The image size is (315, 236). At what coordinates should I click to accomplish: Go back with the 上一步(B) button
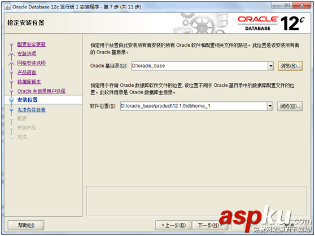point(173,225)
